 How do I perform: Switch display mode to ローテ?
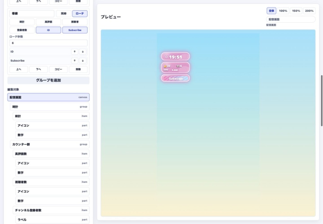coord(80,14)
